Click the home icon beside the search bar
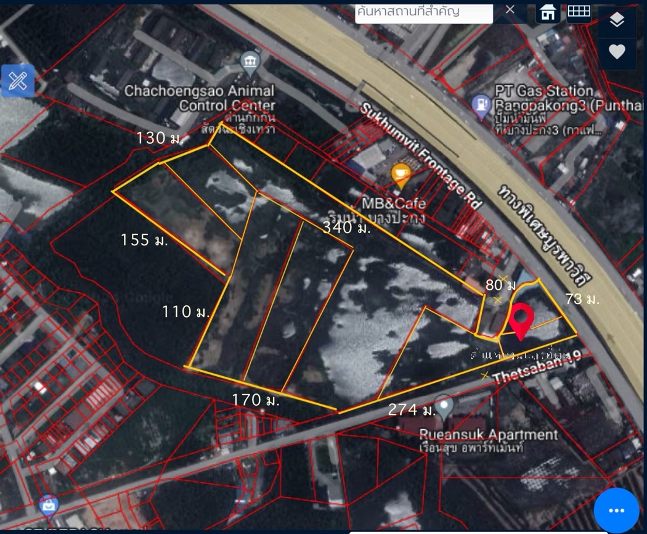 pos(547,11)
